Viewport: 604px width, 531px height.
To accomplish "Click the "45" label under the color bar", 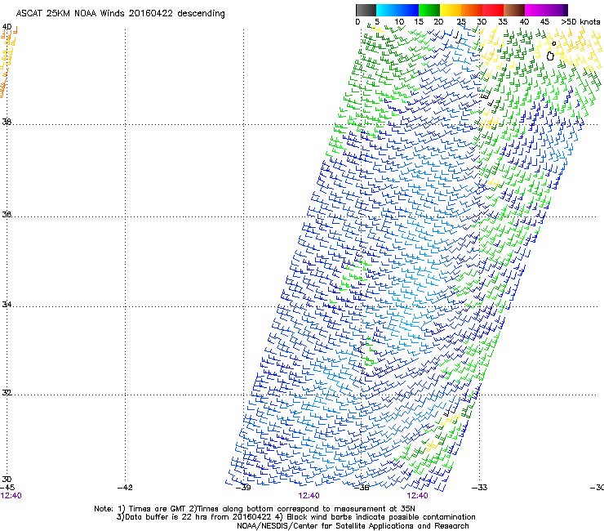I will [x=544, y=21].
